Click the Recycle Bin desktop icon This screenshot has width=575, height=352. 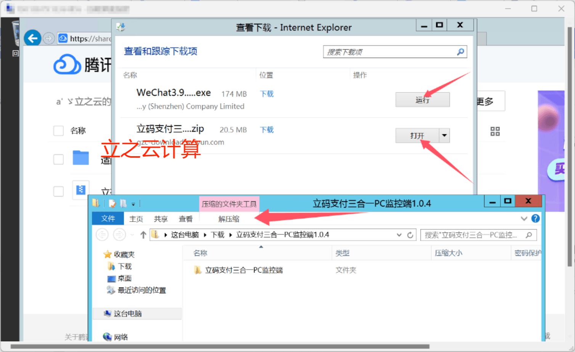coord(15,33)
